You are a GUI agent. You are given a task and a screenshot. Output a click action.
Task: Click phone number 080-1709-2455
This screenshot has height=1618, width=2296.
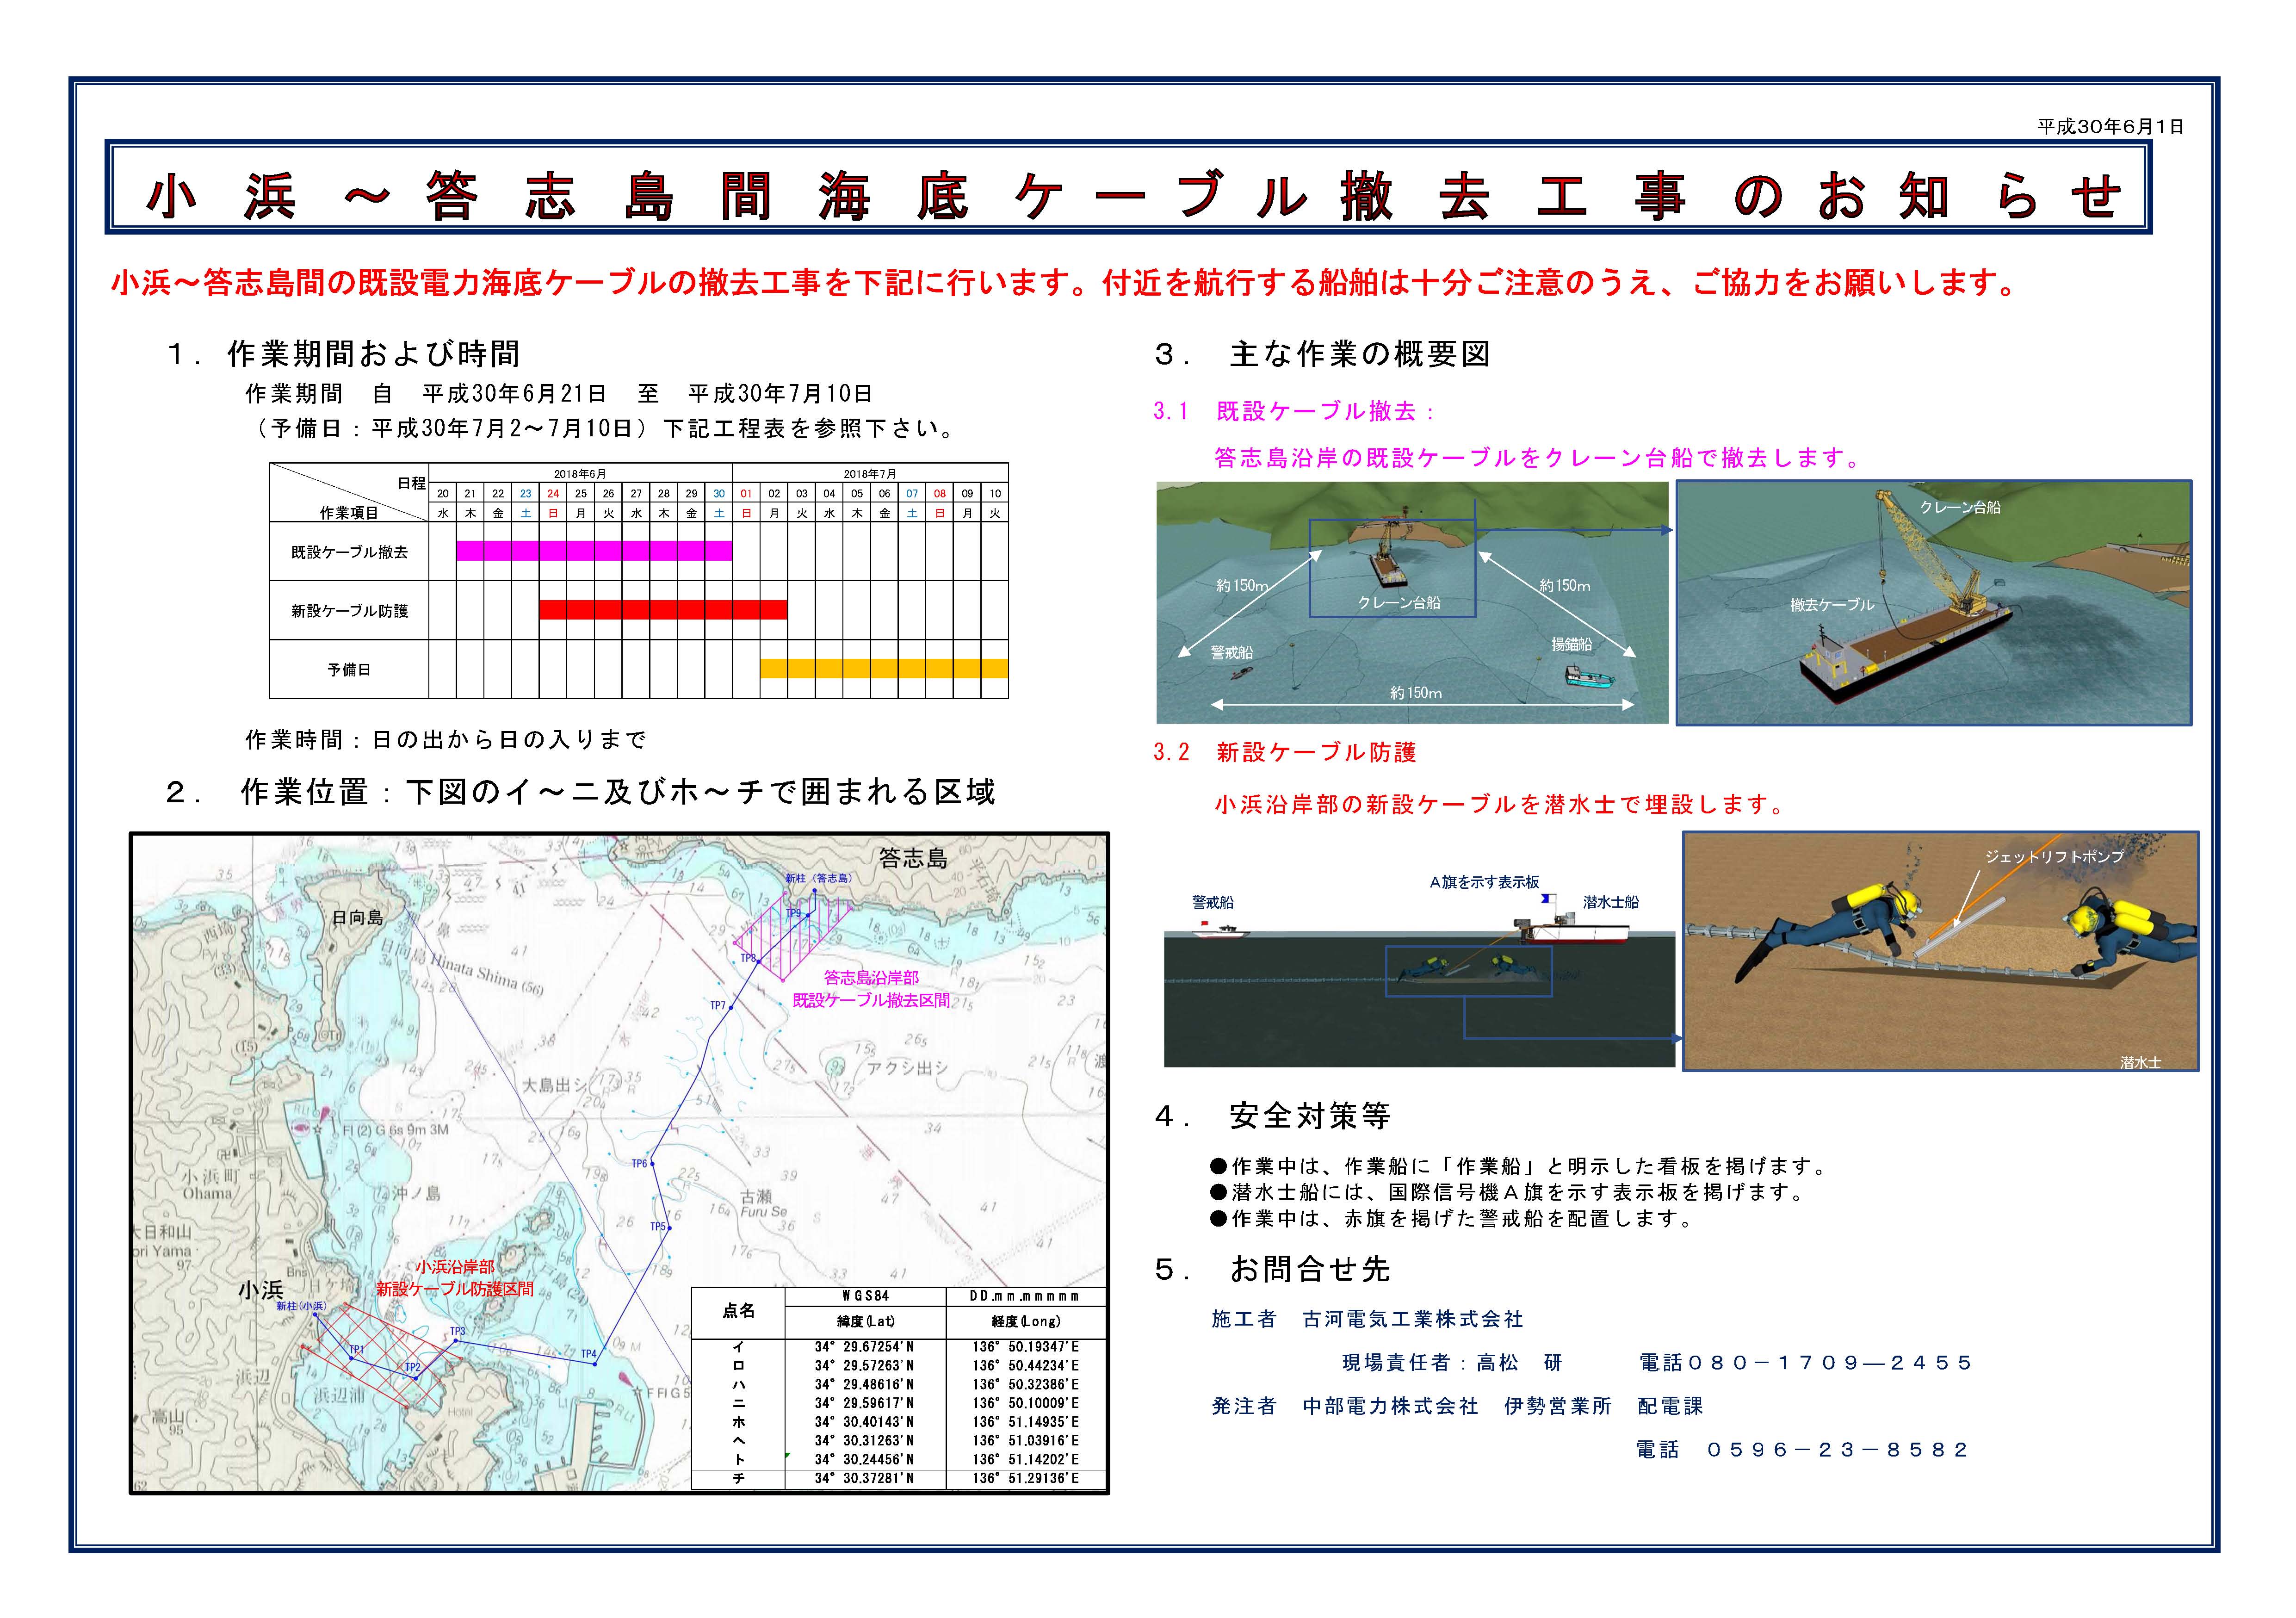1830,1363
